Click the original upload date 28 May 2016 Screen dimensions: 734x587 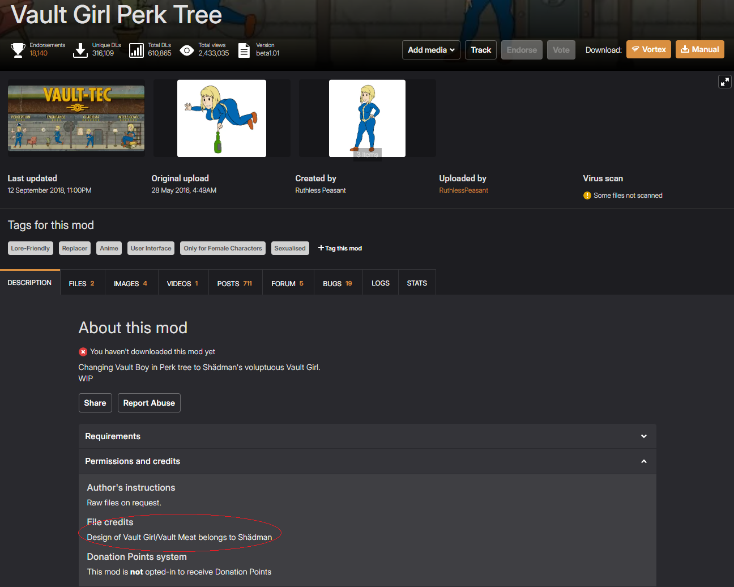[x=184, y=190]
